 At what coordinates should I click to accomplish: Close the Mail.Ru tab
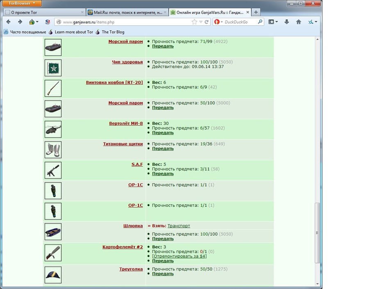coord(165,12)
